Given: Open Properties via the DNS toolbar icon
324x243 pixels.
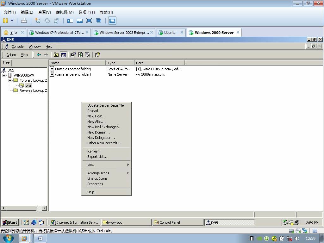Looking at the screenshot, I should click(73, 55).
